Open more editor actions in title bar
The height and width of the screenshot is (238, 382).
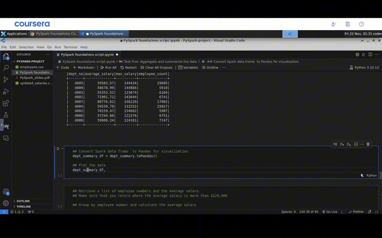[x=376, y=55]
